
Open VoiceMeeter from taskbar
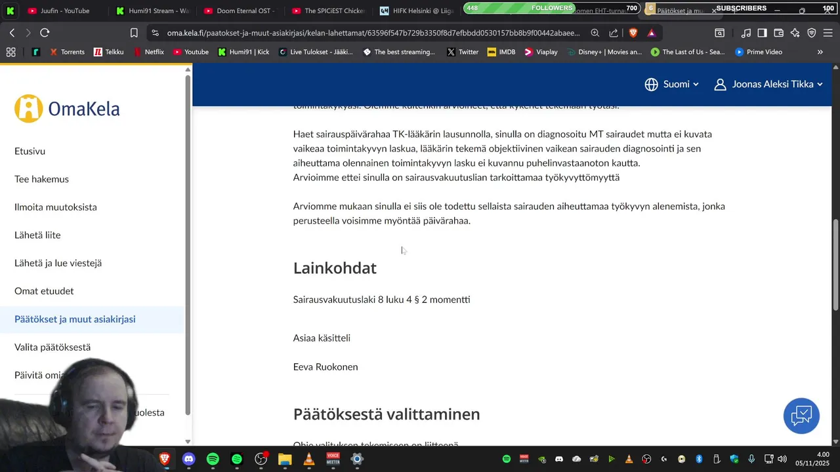[333, 459]
